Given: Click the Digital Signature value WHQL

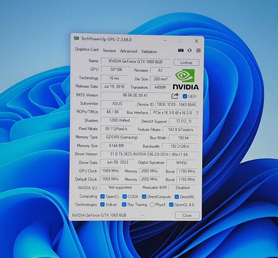Looking at the screenshot, I should point(182,163).
